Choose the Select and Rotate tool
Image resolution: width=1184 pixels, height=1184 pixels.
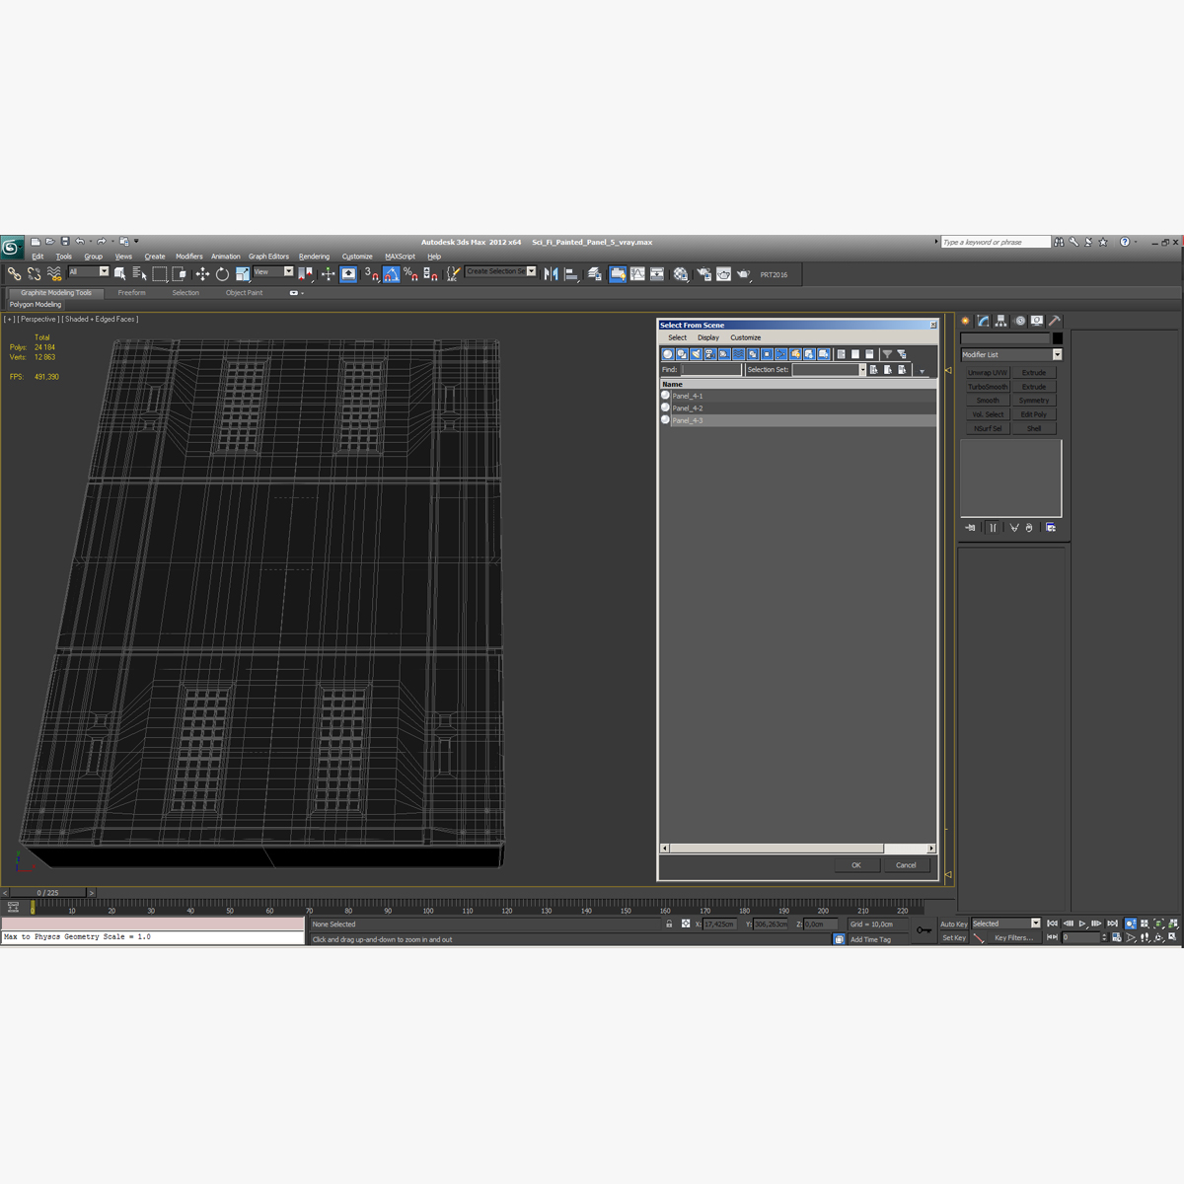click(222, 274)
